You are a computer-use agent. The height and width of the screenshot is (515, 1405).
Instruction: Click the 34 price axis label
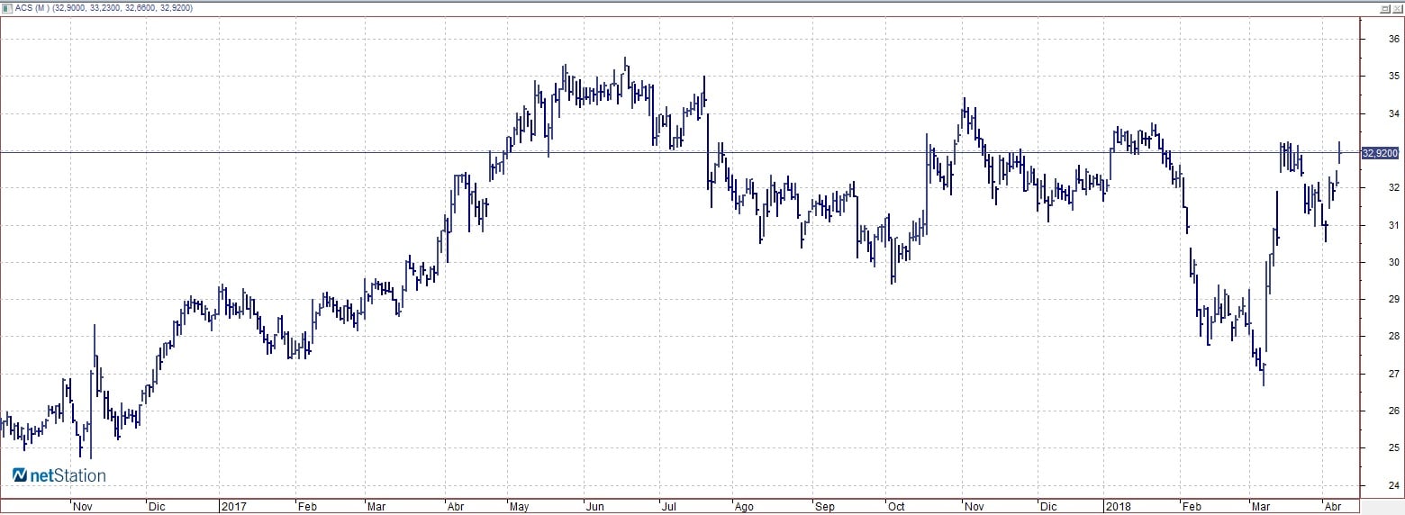click(x=1392, y=113)
